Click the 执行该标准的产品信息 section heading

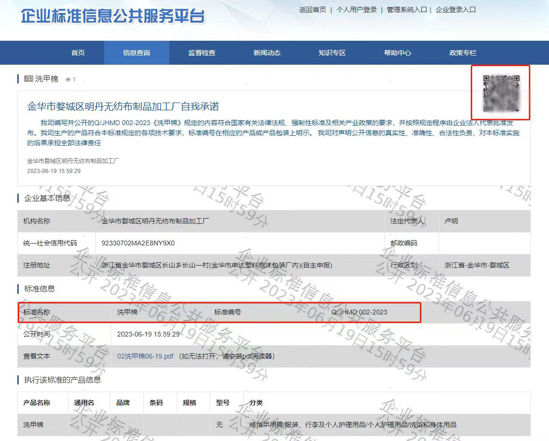click(x=62, y=380)
